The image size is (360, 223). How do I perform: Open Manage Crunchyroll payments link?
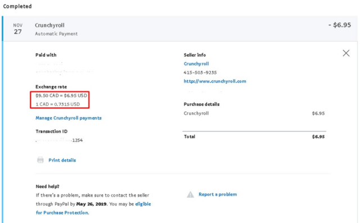(69, 118)
